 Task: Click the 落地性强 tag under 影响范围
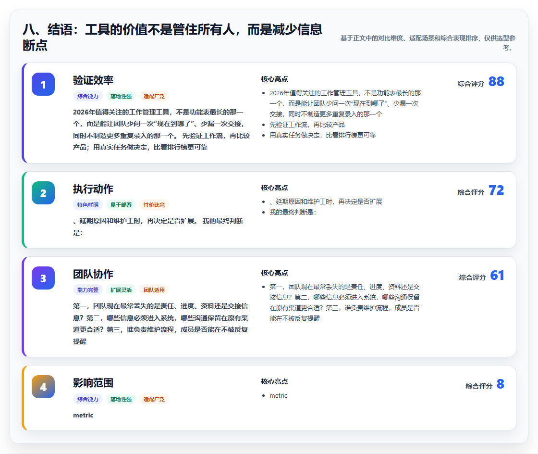pos(121,399)
